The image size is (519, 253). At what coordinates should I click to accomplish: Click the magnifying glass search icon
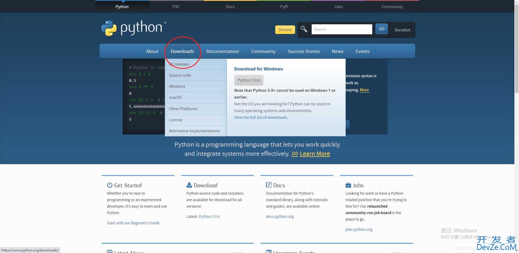click(304, 29)
